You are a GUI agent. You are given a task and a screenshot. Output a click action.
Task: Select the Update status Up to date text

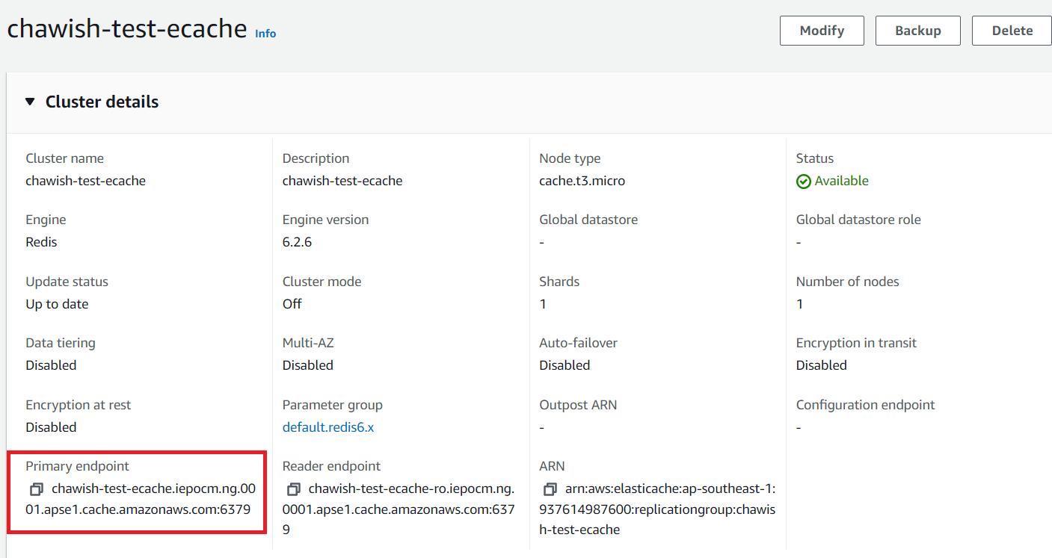click(x=56, y=303)
